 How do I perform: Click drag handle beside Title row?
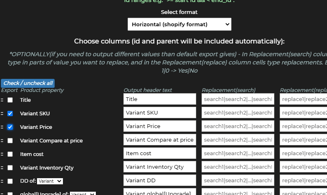[x=2, y=100]
